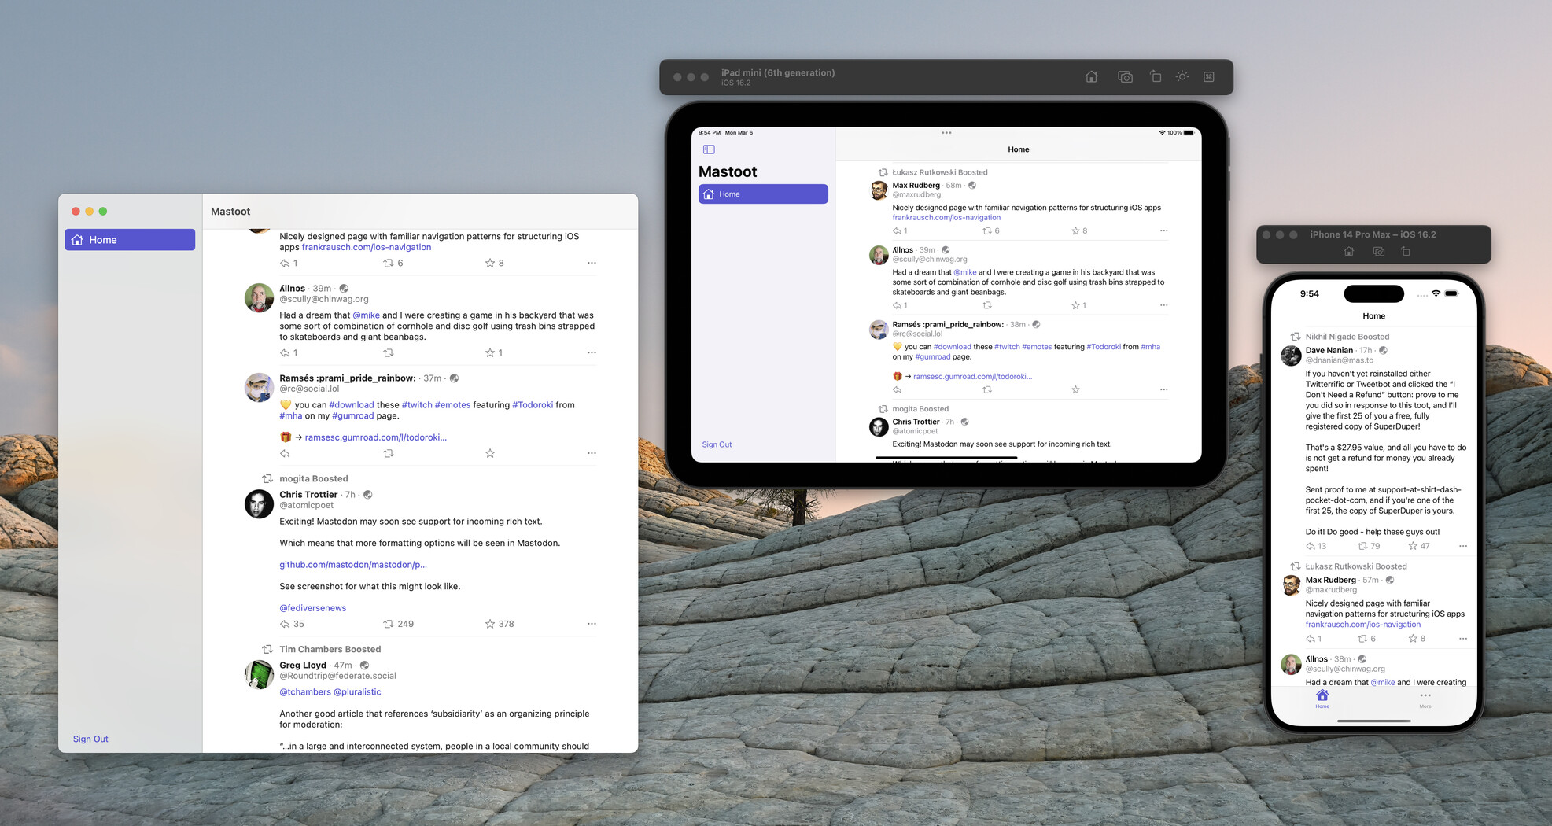Click the @fediversenews mention in the Mac window
Screen dimensions: 1552x826
click(x=313, y=607)
